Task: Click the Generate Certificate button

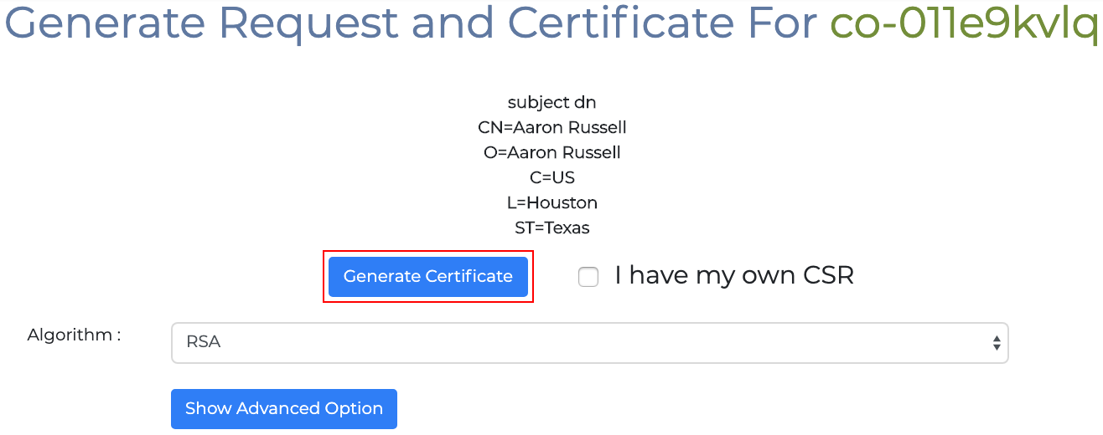Action: pyautogui.click(x=427, y=277)
